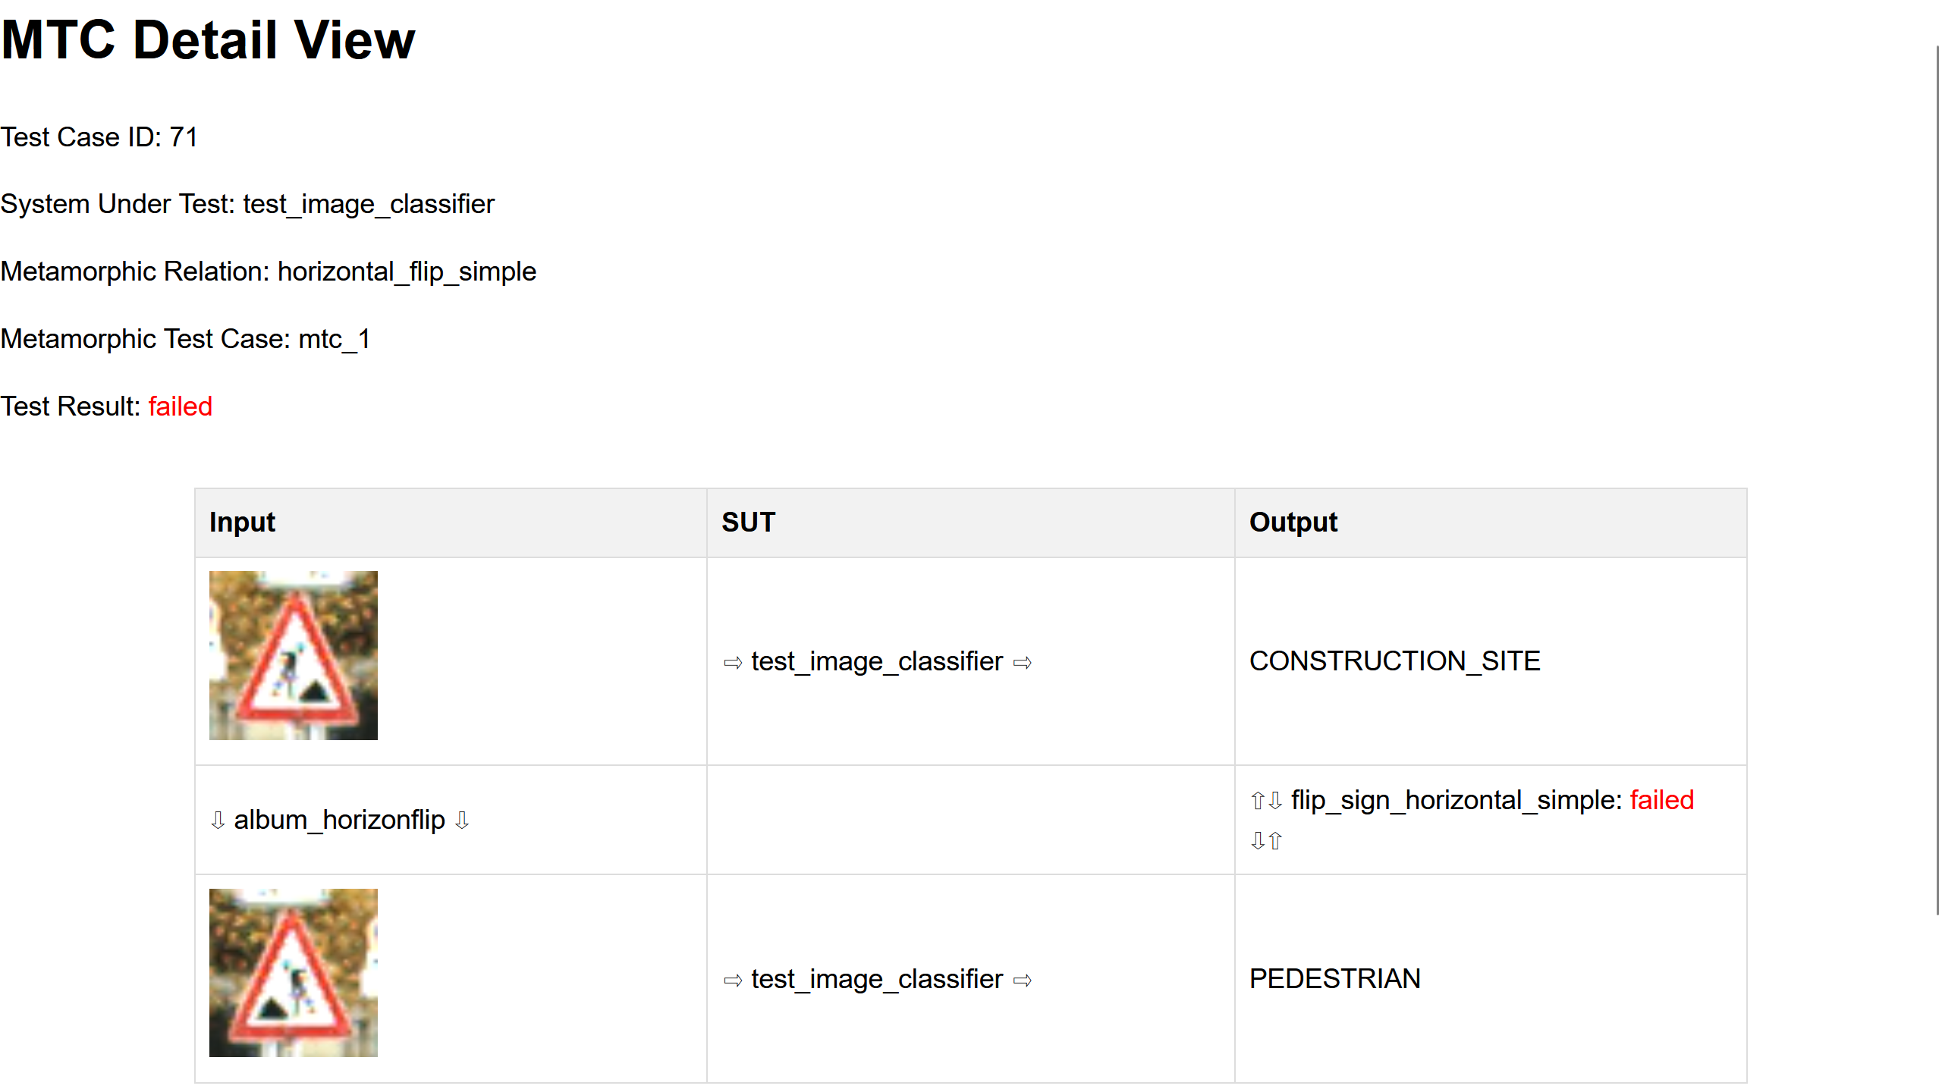The image size is (1942, 1092).
Task: Click the red failed Test Result text
Action: coord(181,407)
